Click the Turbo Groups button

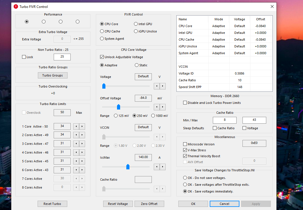click(x=53, y=75)
